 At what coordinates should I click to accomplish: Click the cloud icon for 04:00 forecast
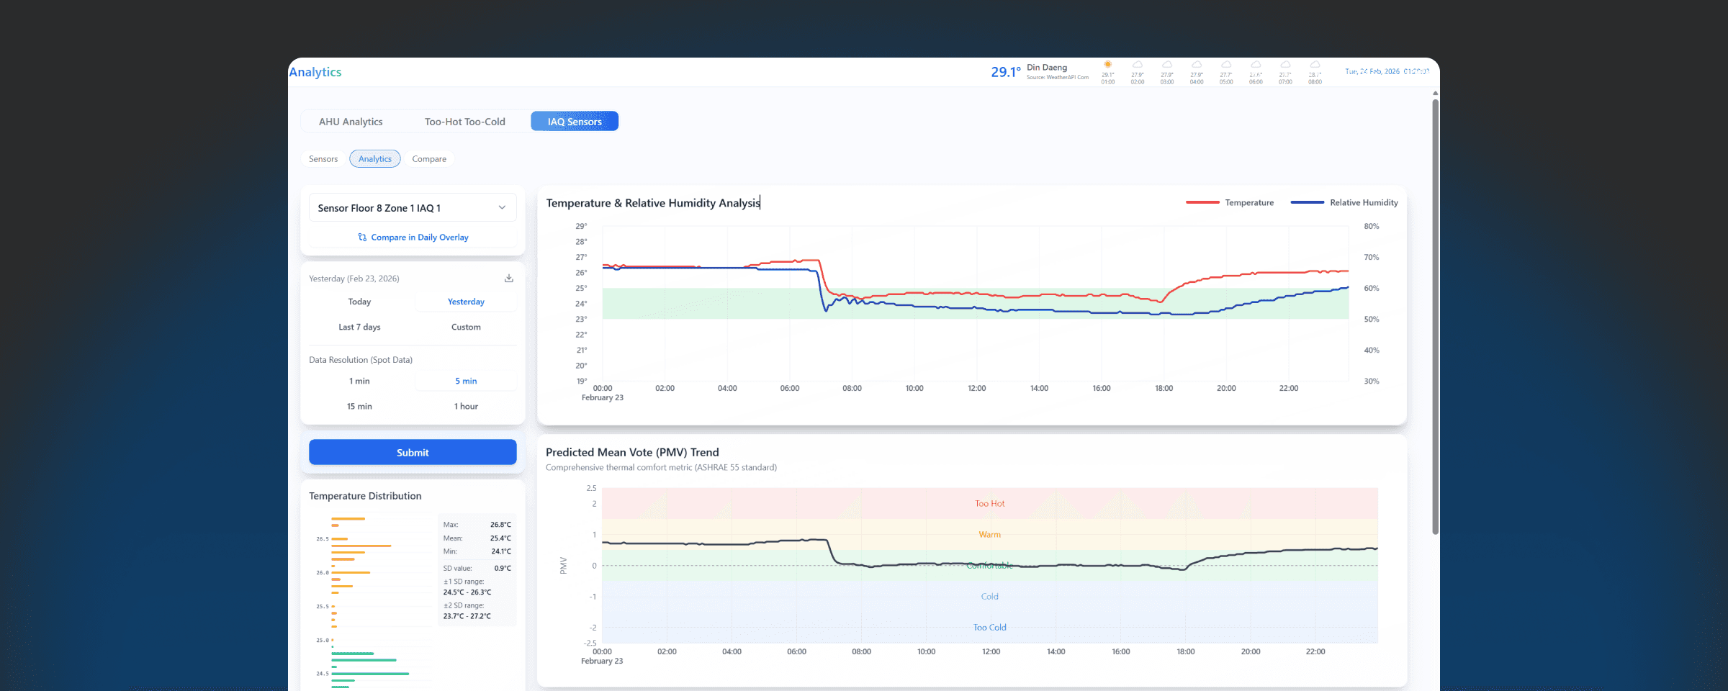click(1196, 65)
